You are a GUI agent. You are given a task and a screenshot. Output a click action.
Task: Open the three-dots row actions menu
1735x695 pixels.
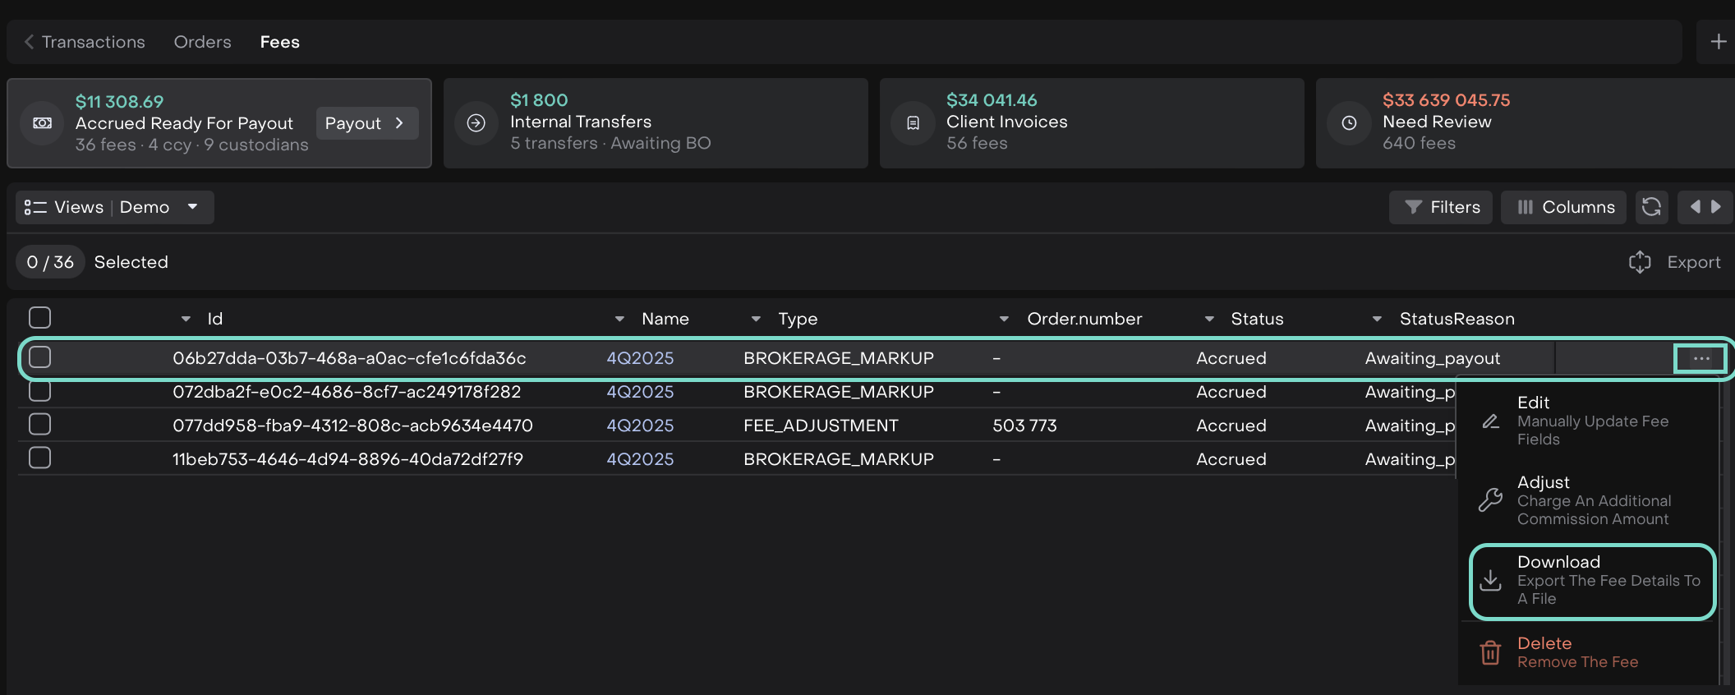tap(1700, 358)
